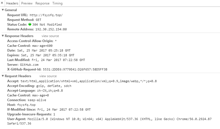Click the User-Agent header value
This screenshot has width=220, height=129.
point(120,119)
